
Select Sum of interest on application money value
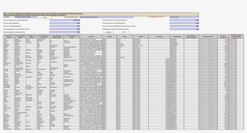pos(184,26)
